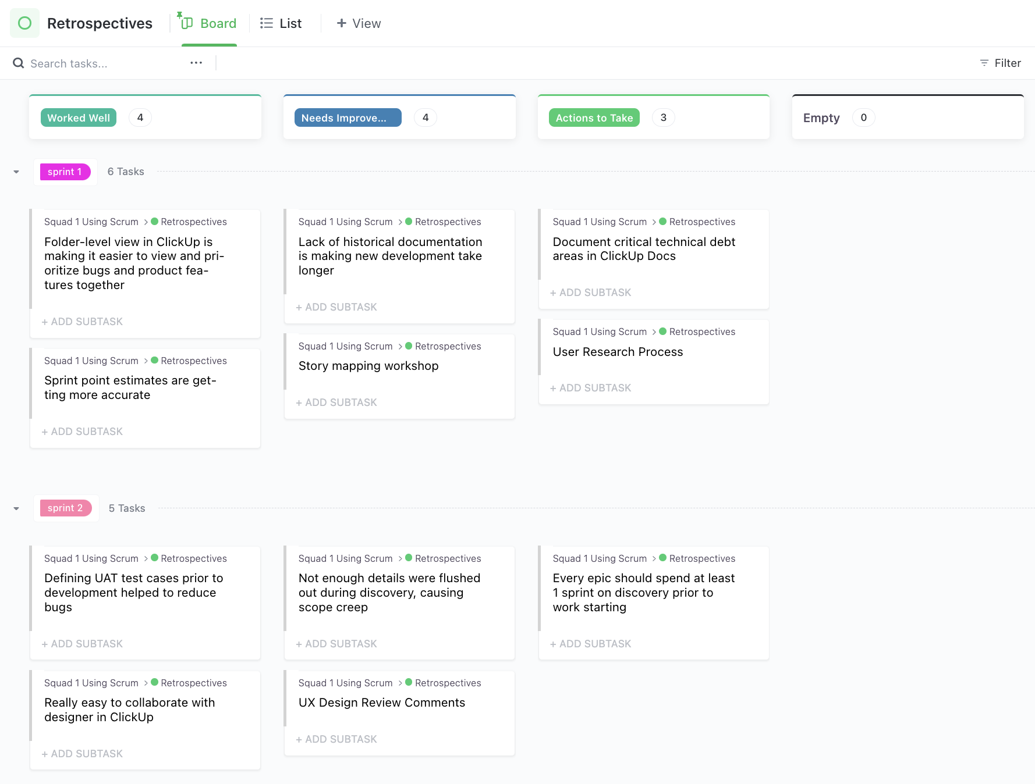
Task: Click the magnifier search icon
Action: coord(19,63)
